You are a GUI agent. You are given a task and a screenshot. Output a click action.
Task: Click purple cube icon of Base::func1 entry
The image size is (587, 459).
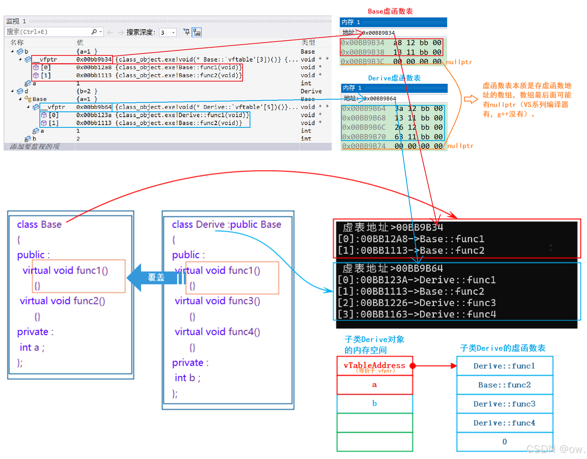click(36, 67)
